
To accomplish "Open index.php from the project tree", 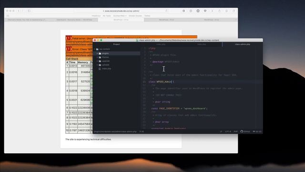I will 107,69.
